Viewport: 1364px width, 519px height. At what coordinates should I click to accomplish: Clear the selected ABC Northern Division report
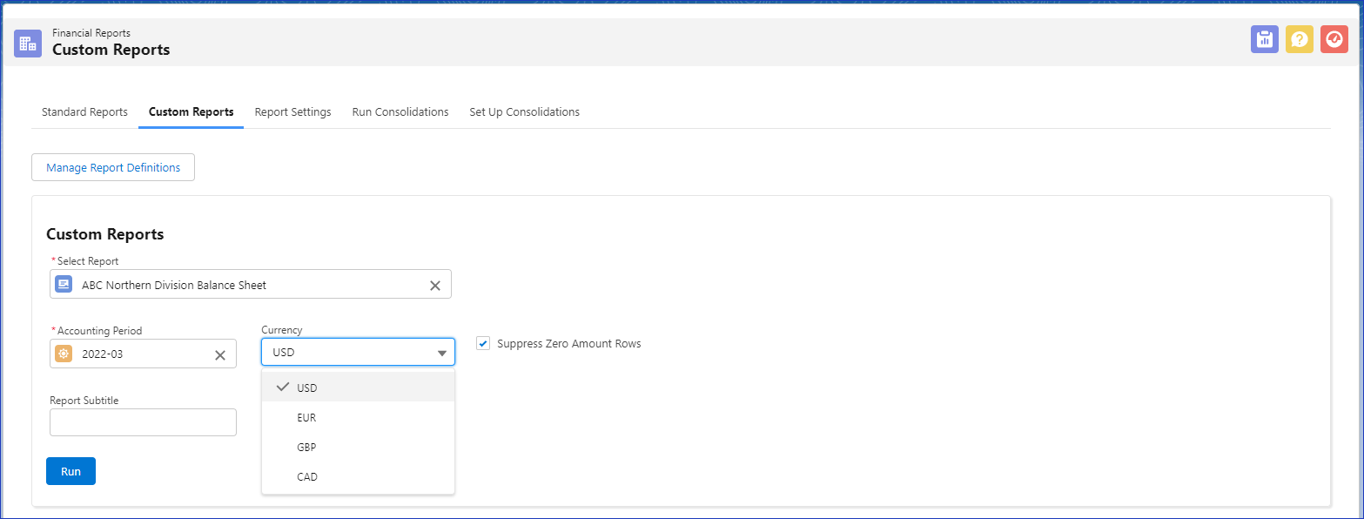pyautogui.click(x=435, y=286)
